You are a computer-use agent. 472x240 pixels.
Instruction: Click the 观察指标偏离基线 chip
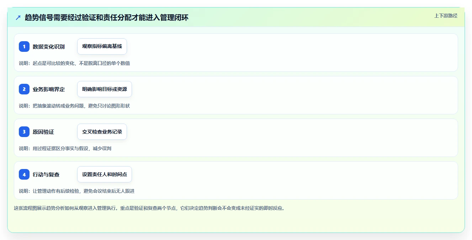point(102,47)
